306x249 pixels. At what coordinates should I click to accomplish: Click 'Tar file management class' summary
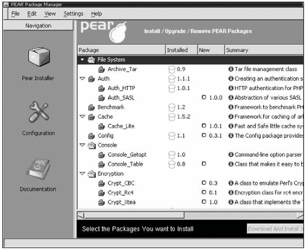coord(266,69)
